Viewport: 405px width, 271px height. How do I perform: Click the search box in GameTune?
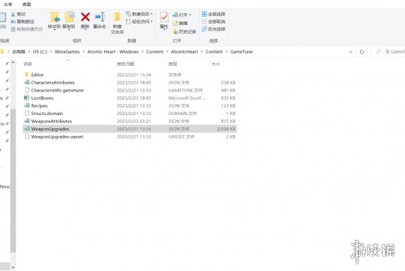[x=388, y=51]
